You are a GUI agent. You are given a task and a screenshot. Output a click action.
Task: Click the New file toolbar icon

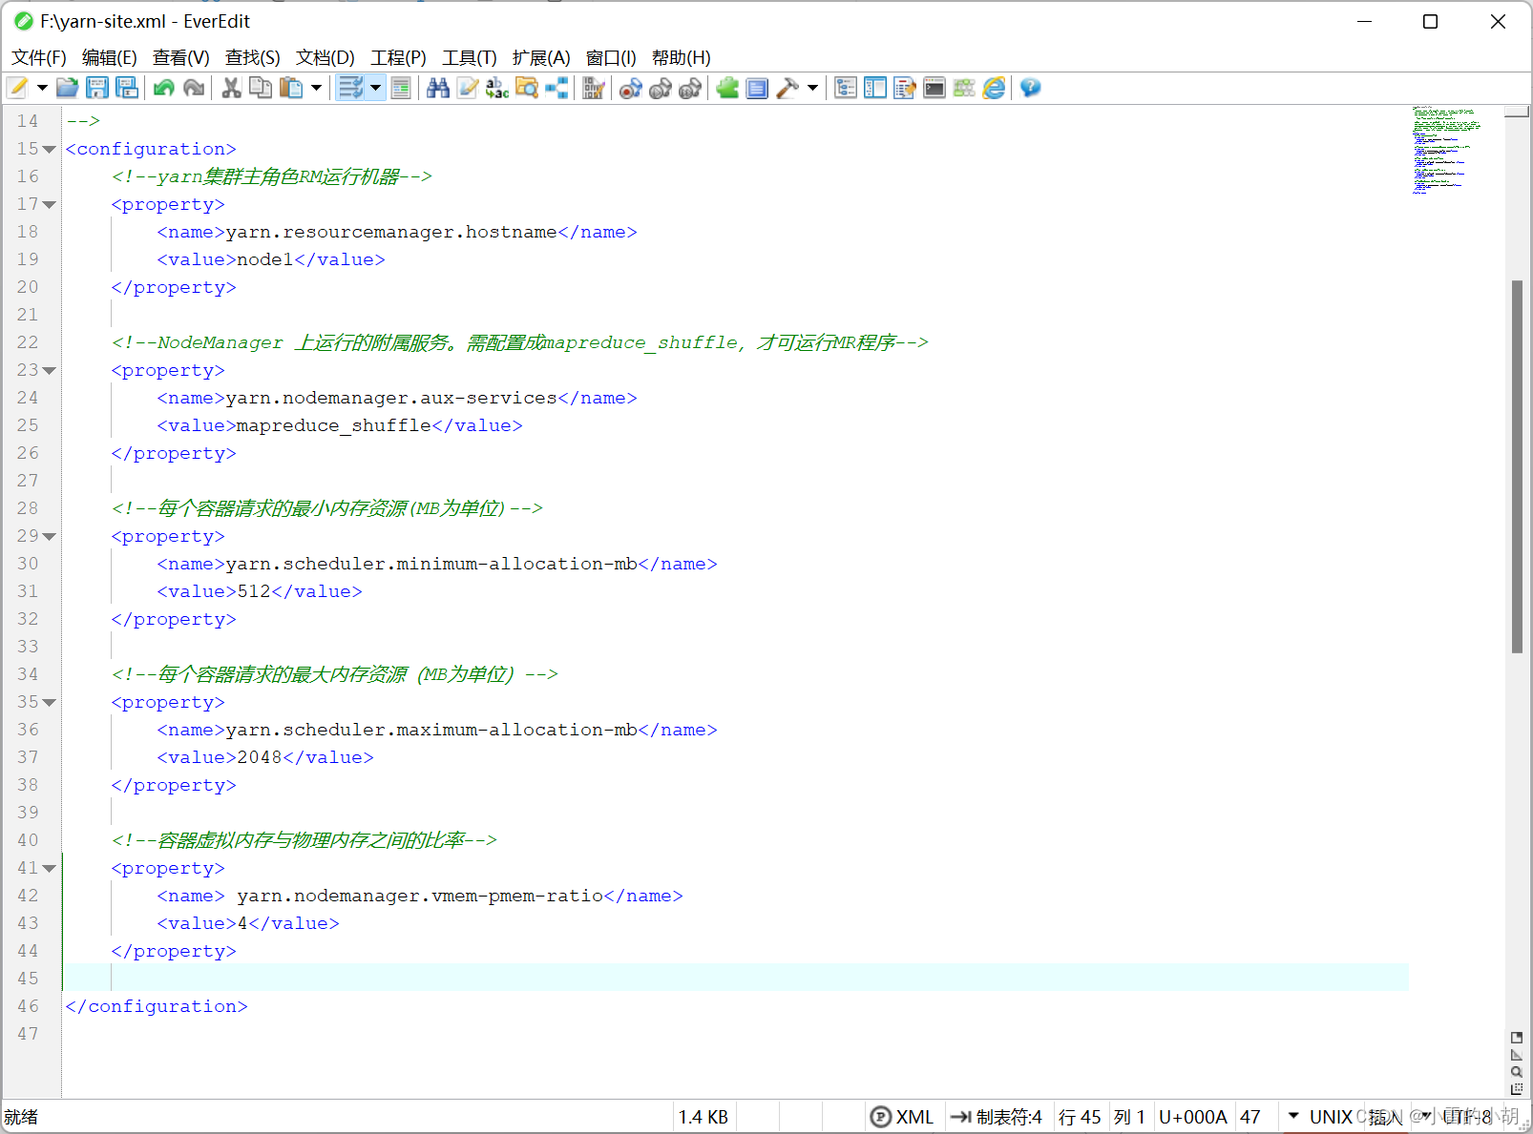point(18,88)
